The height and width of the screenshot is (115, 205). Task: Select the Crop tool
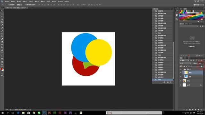pyautogui.click(x=2, y=22)
